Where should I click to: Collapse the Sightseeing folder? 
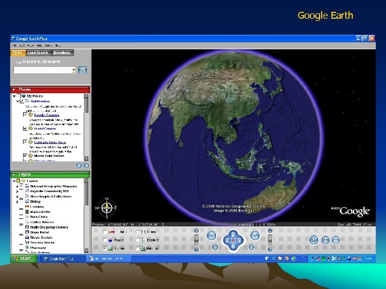coord(18,101)
